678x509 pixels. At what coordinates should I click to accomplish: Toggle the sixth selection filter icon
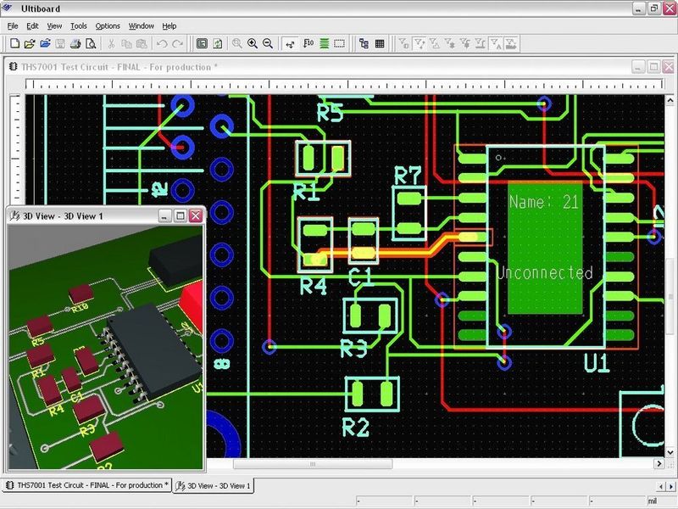(x=480, y=43)
